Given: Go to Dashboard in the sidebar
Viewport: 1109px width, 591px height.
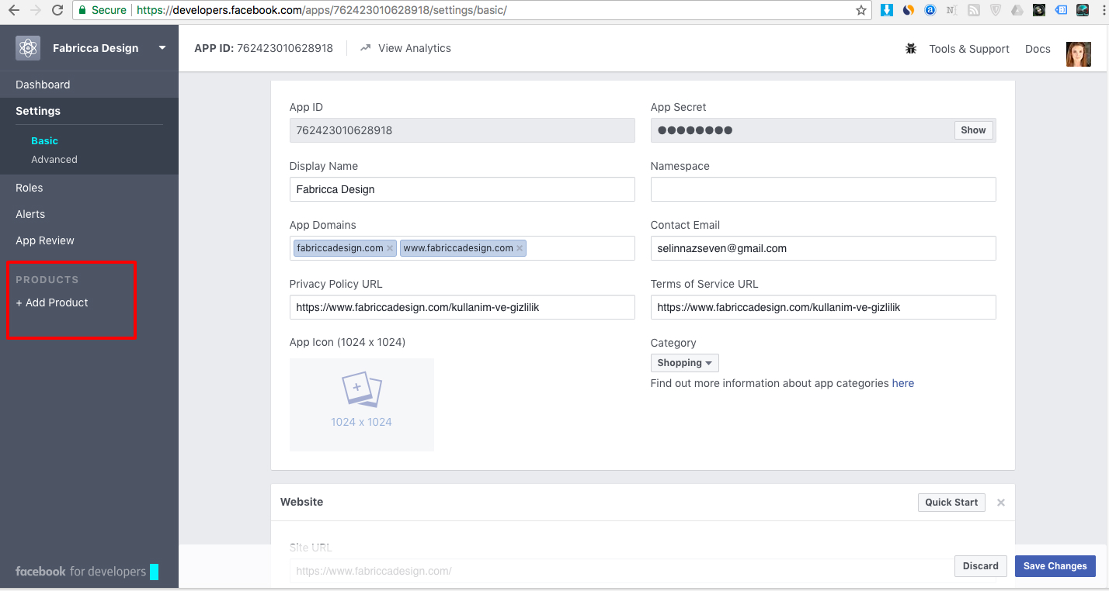Looking at the screenshot, I should click(x=43, y=85).
